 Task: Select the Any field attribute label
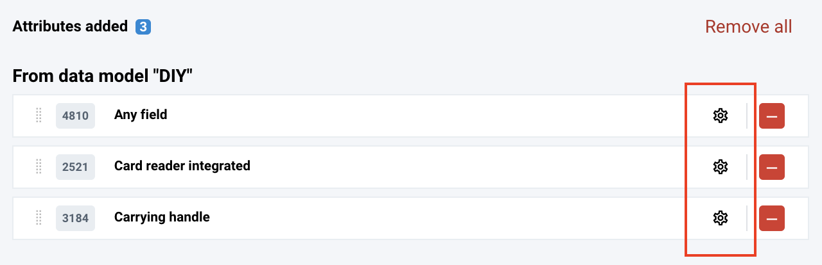(x=141, y=115)
